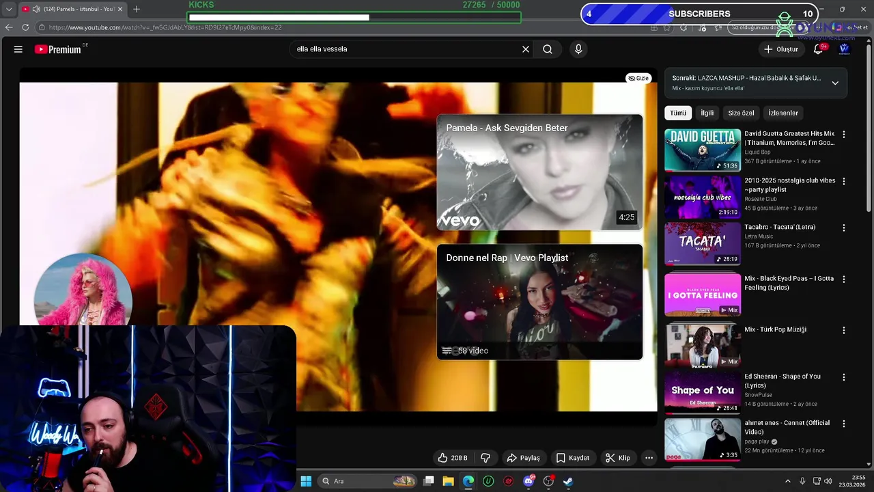
Task: Select the İzlenenler filter chip
Action: (783, 113)
